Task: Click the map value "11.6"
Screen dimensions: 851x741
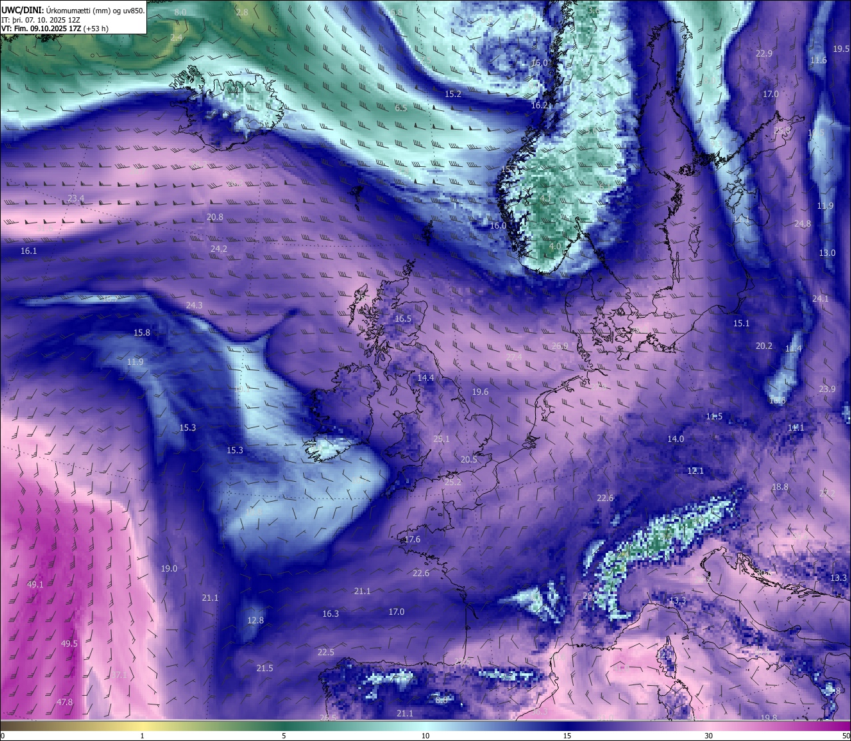Action: click(x=818, y=60)
